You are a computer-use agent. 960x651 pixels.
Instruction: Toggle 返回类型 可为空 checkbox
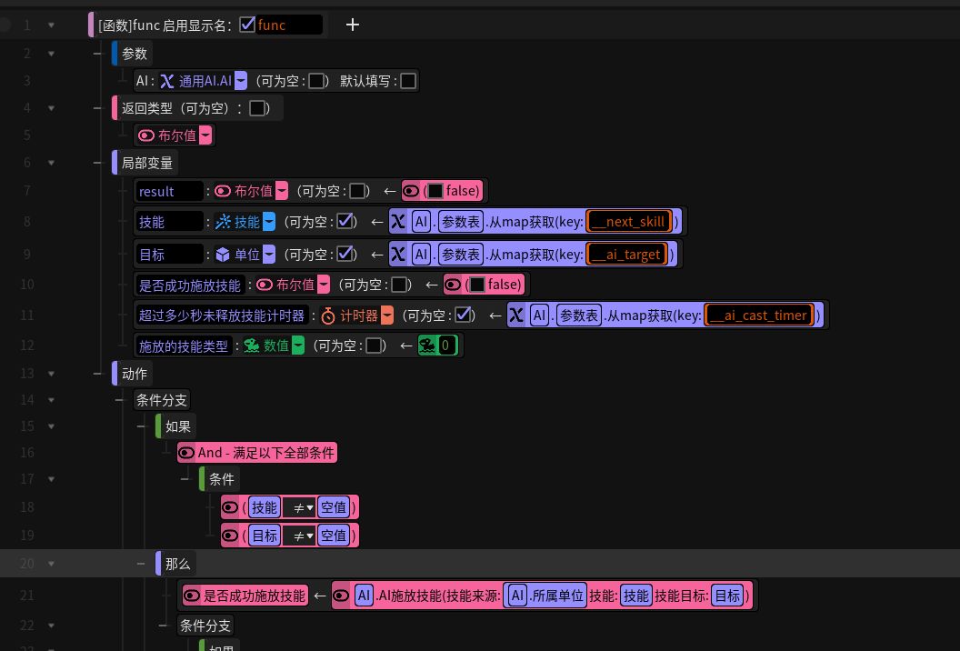tap(257, 108)
